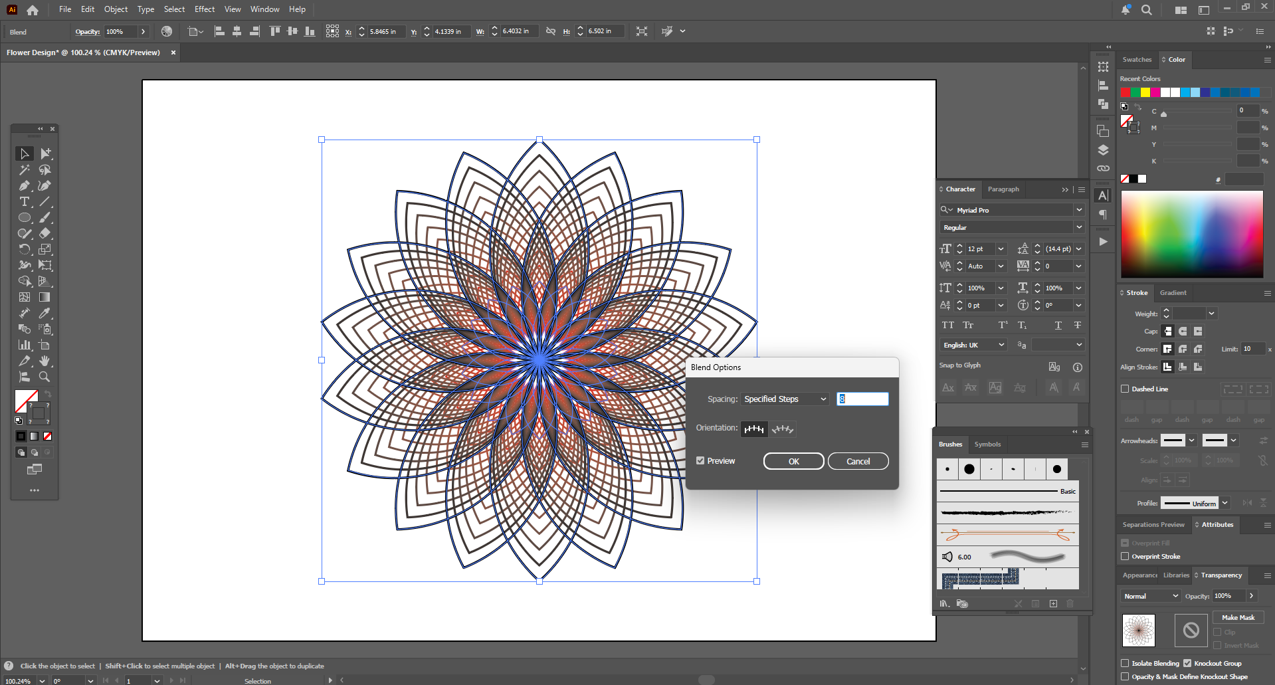Image resolution: width=1275 pixels, height=685 pixels.
Task: Select the Hand tool
Action: click(x=45, y=361)
